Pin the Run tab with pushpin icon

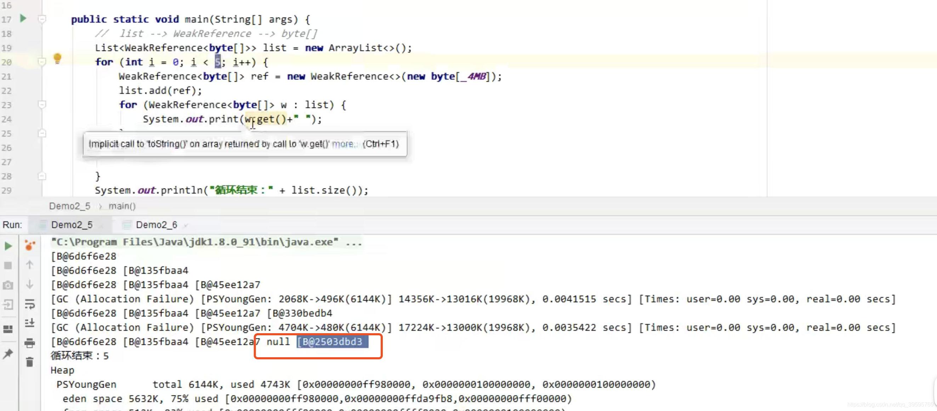click(8, 353)
